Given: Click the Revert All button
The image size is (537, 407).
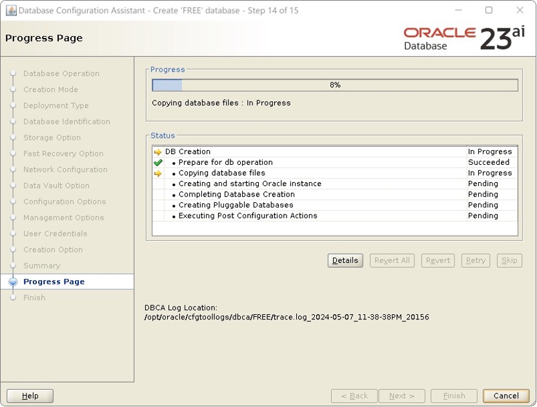Looking at the screenshot, I should coord(392,261).
